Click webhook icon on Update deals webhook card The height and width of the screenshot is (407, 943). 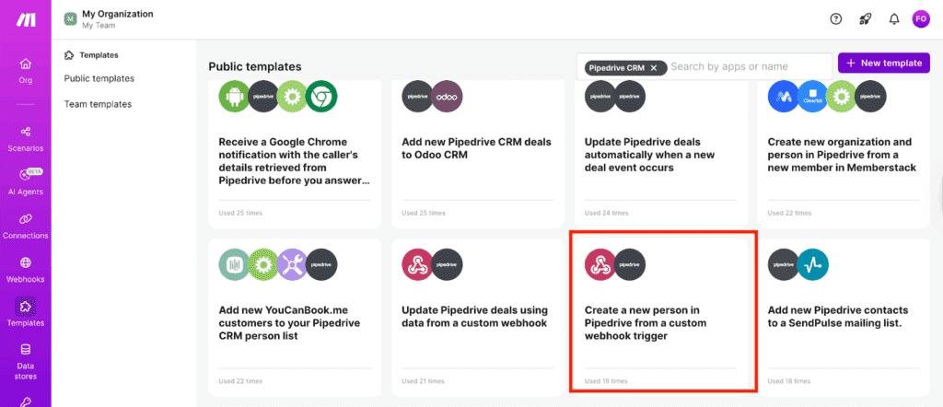418,264
